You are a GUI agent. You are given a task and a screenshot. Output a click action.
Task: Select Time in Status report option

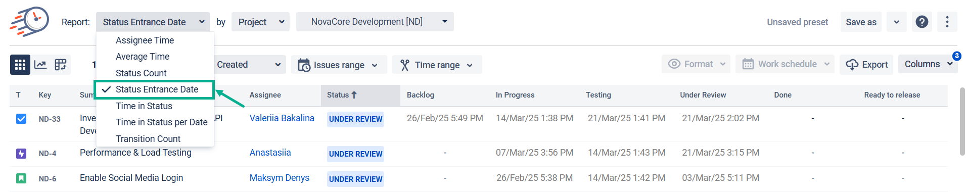click(144, 106)
